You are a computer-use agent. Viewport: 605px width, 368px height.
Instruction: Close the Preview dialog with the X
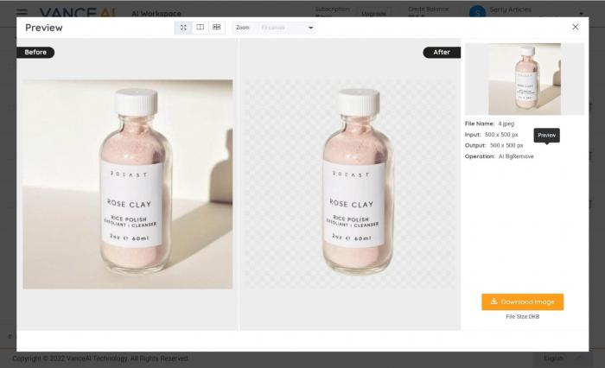point(576,27)
